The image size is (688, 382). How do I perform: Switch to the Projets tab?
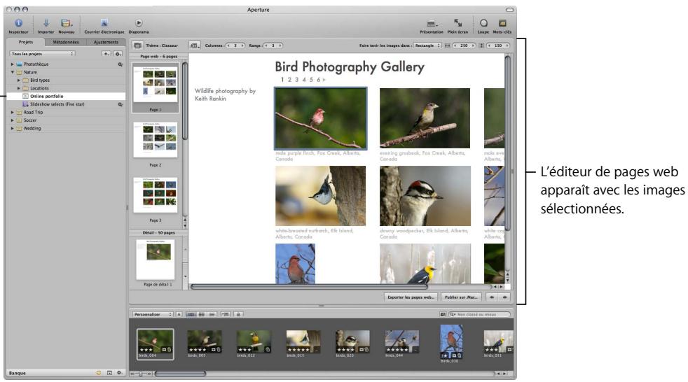click(x=25, y=42)
